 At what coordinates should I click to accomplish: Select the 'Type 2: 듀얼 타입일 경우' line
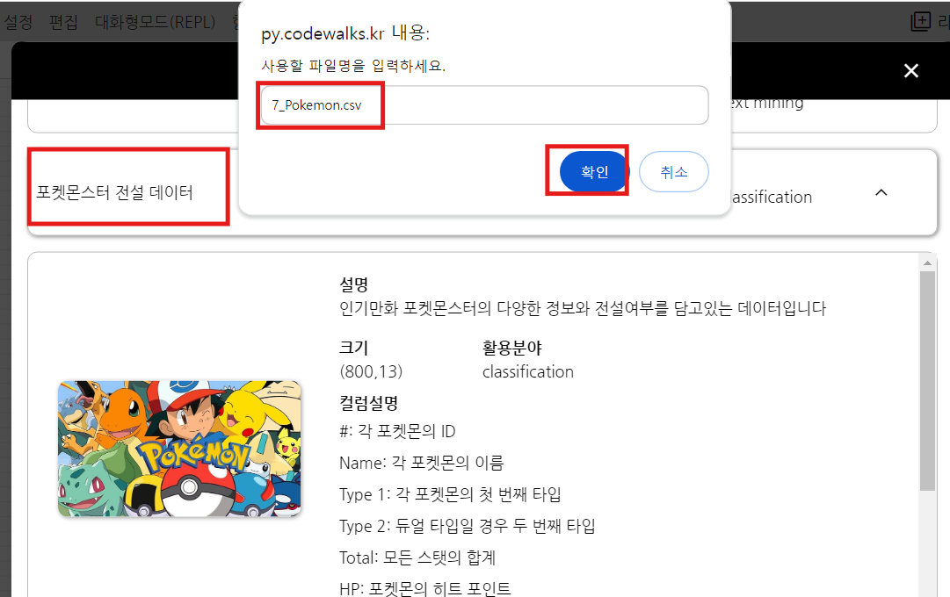468,526
